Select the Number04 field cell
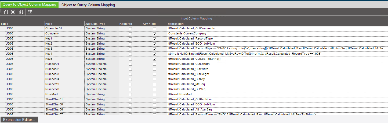The image size is (388, 123). pos(64,79)
